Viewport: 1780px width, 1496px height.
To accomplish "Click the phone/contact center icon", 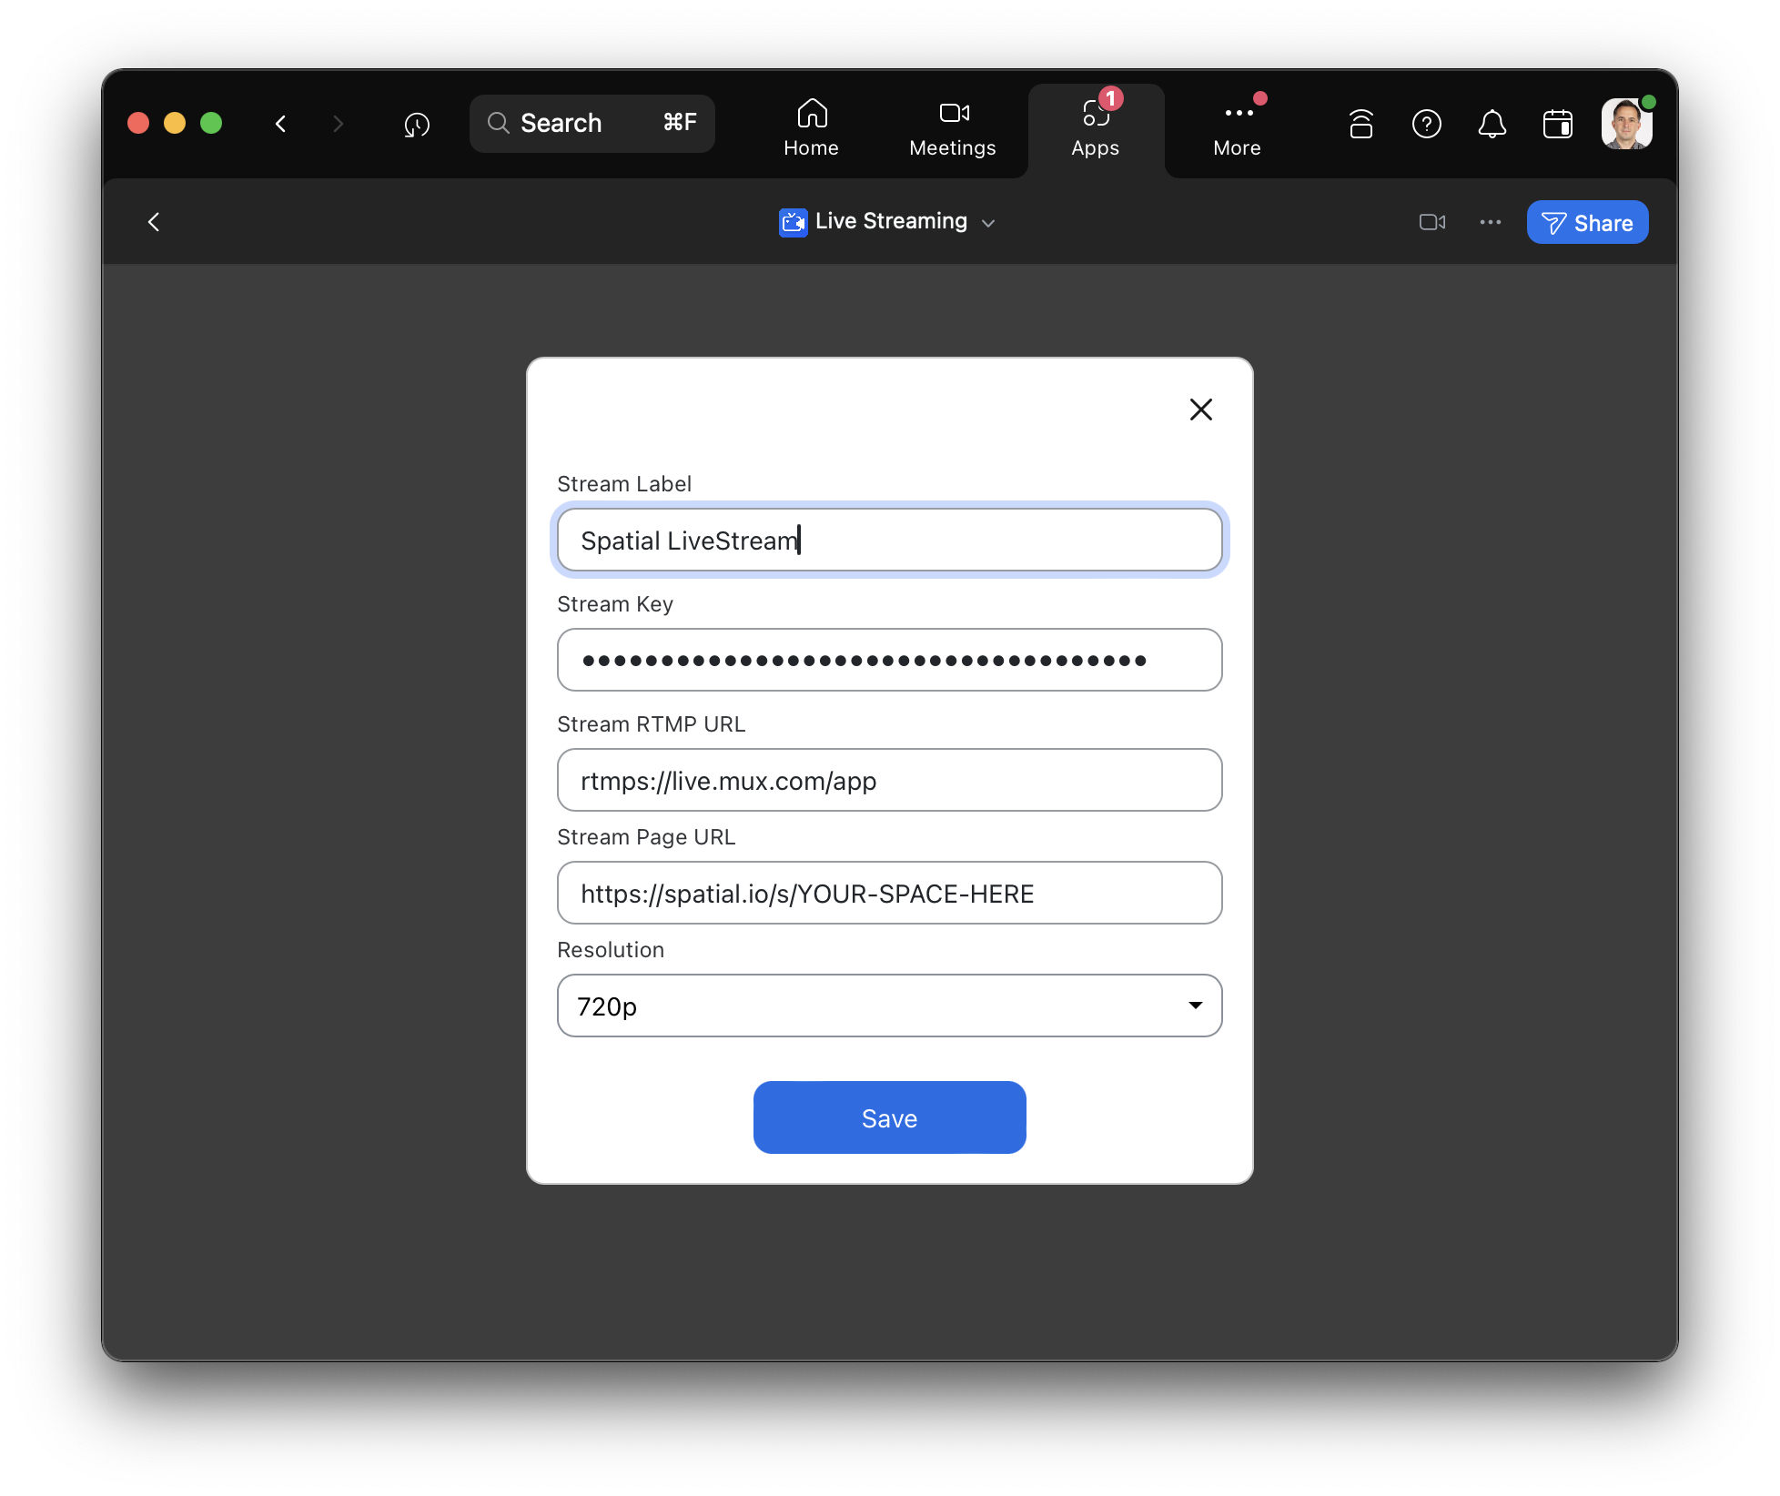I will tap(1360, 124).
